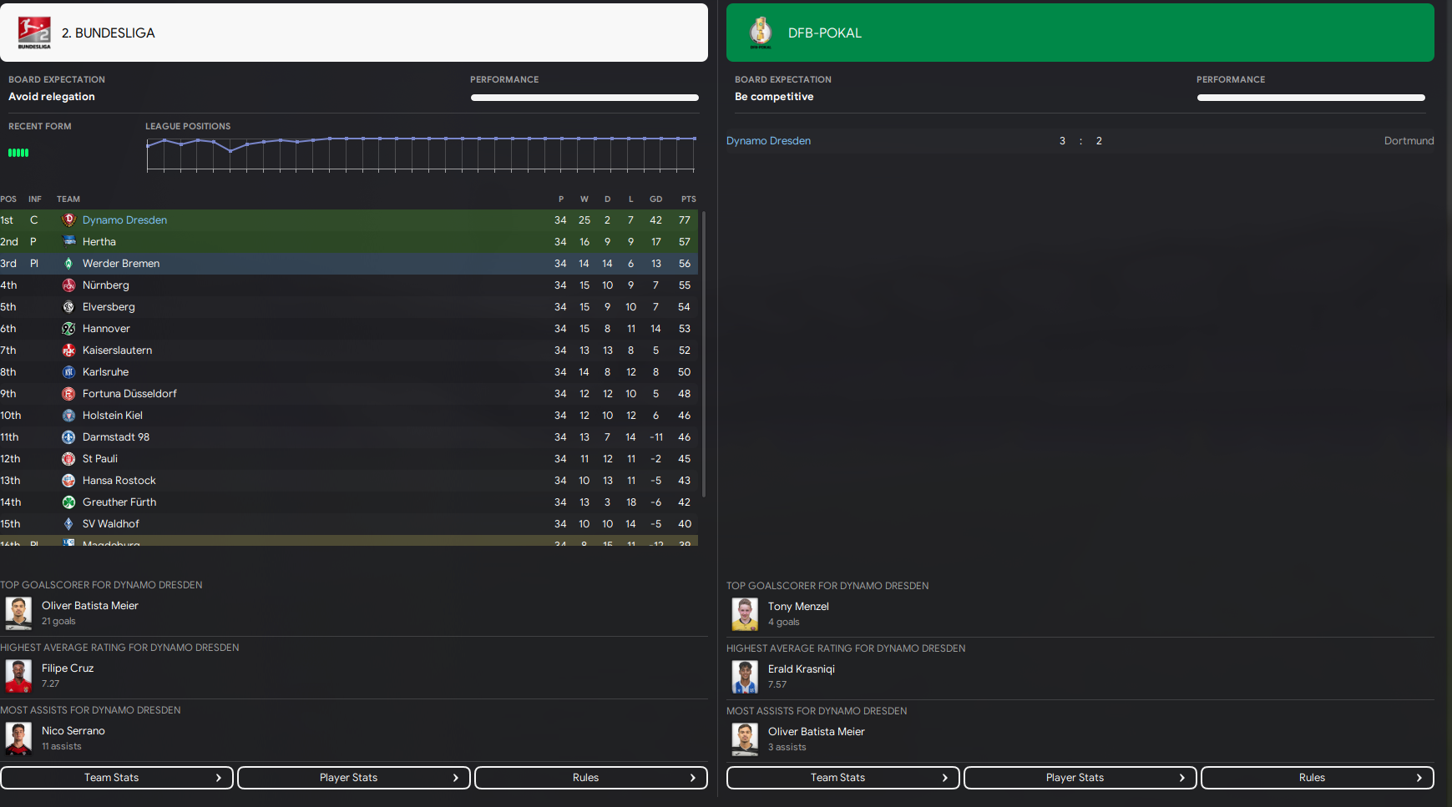Open the Dynamo Dresden cup result link
1452x807 pixels.
click(768, 141)
